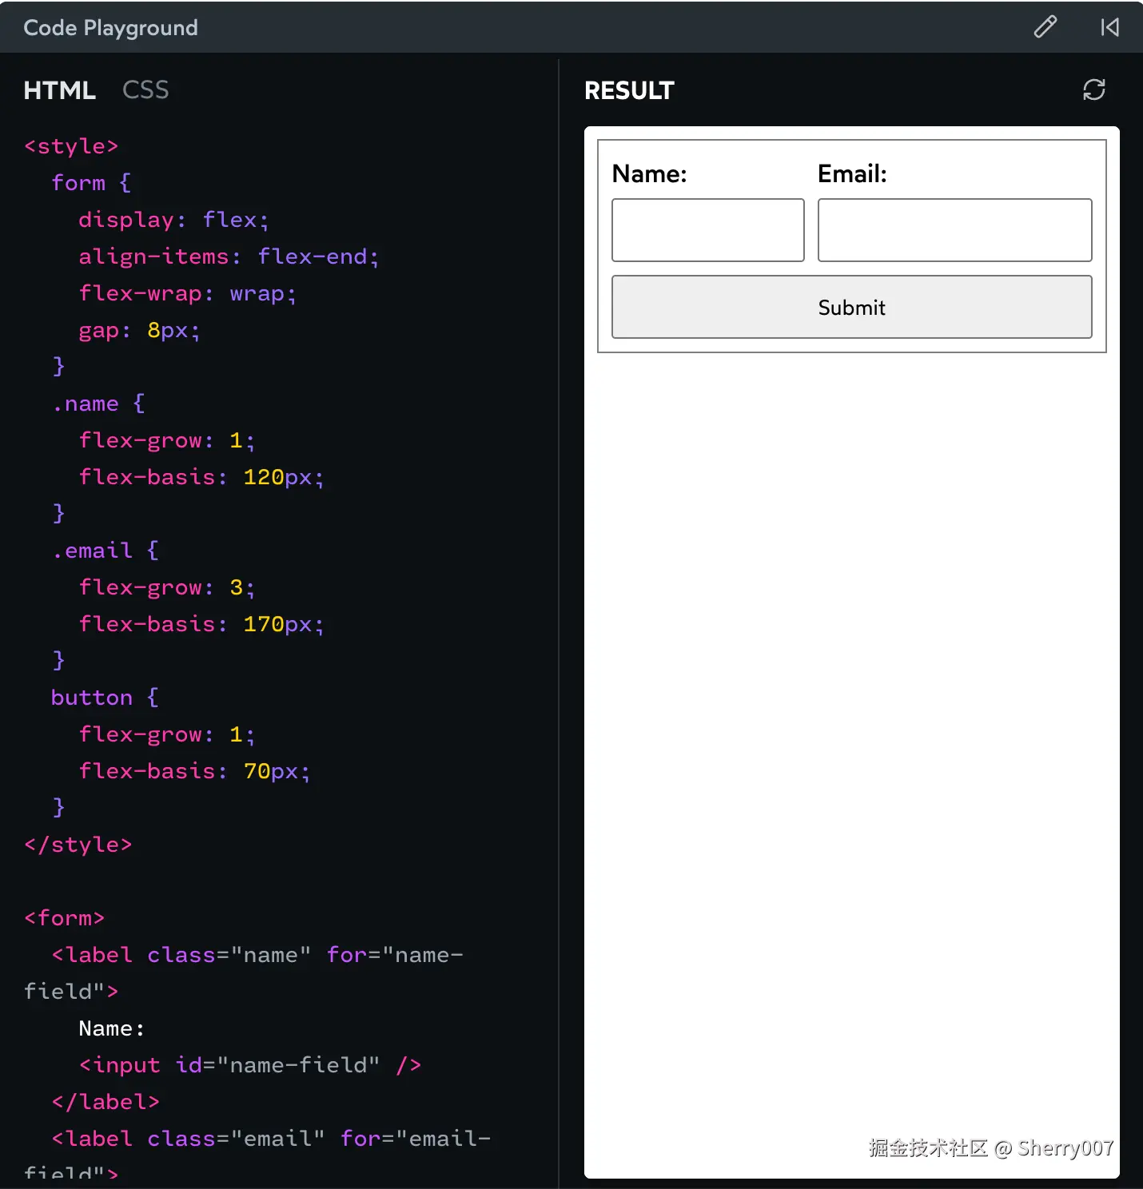Image resolution: width=1143 pixels, height=1189 pixels.
Task: Click the Submit button
Action: coord(852,307)
